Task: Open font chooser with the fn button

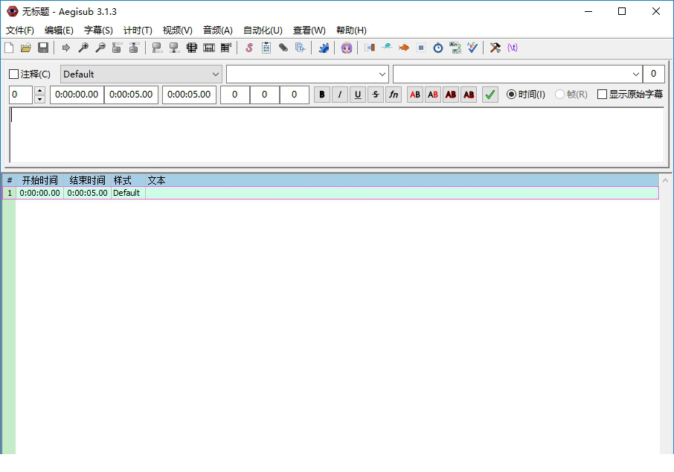Action: [x=394, y=95]
